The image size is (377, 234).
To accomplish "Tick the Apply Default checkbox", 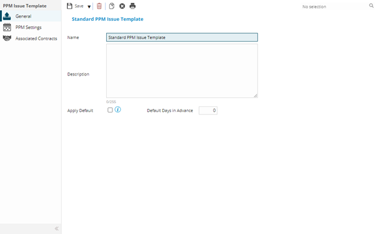I will coord(110,110).
